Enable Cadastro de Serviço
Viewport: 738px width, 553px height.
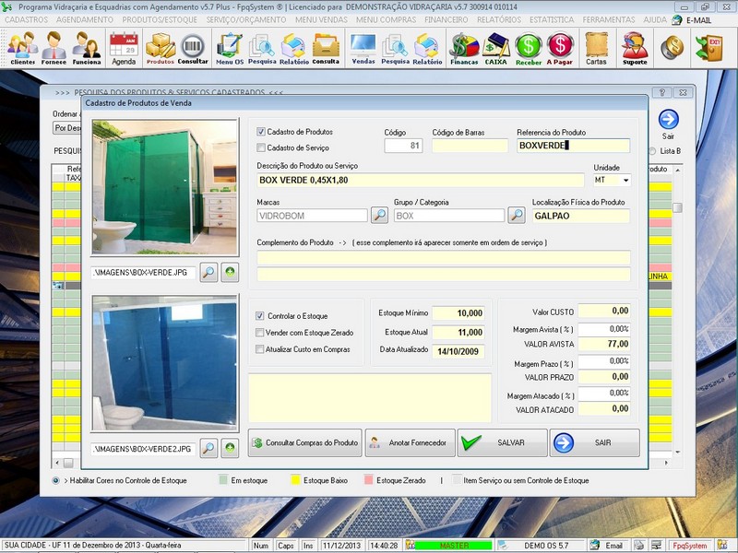click(x=263, y=147)
